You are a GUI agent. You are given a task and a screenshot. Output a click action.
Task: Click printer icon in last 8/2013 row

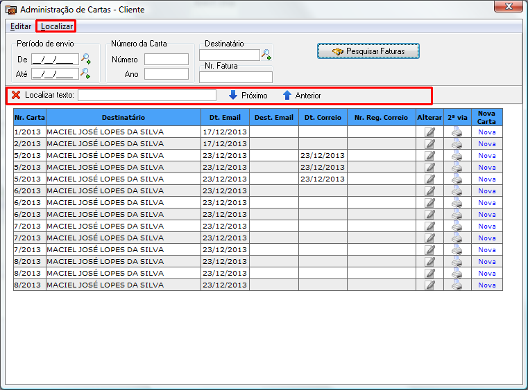(x=457, y=285)
